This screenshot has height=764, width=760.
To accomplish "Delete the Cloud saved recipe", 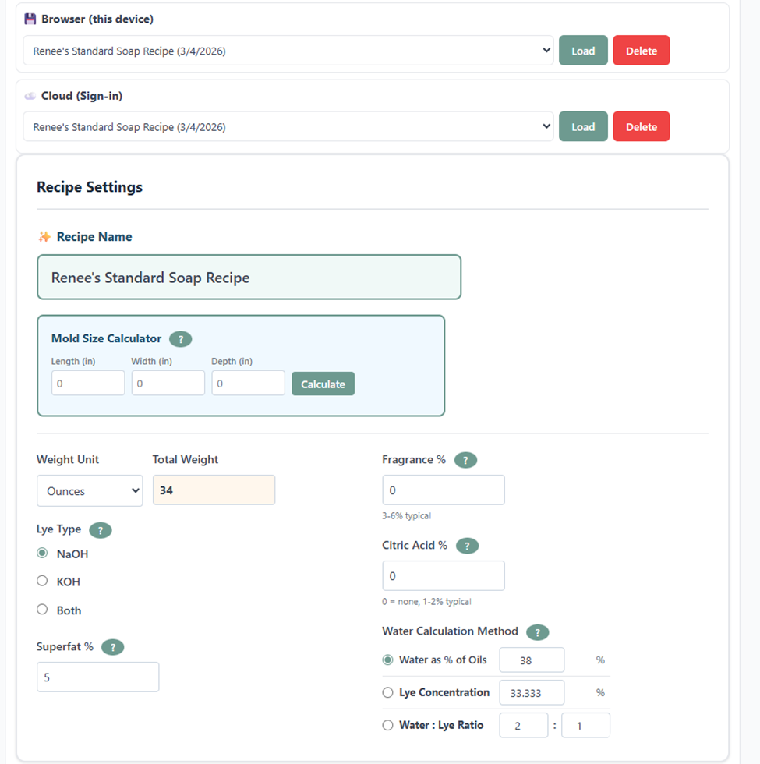I will tap(641, 126).
